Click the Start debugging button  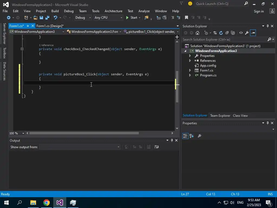pos(132,18)
